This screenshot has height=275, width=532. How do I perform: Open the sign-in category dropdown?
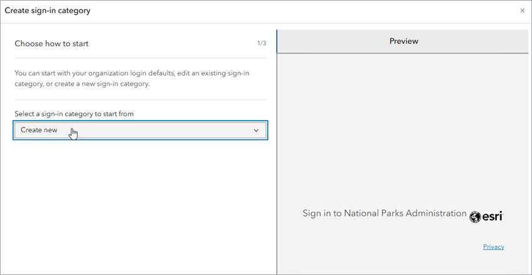(141, 130)
